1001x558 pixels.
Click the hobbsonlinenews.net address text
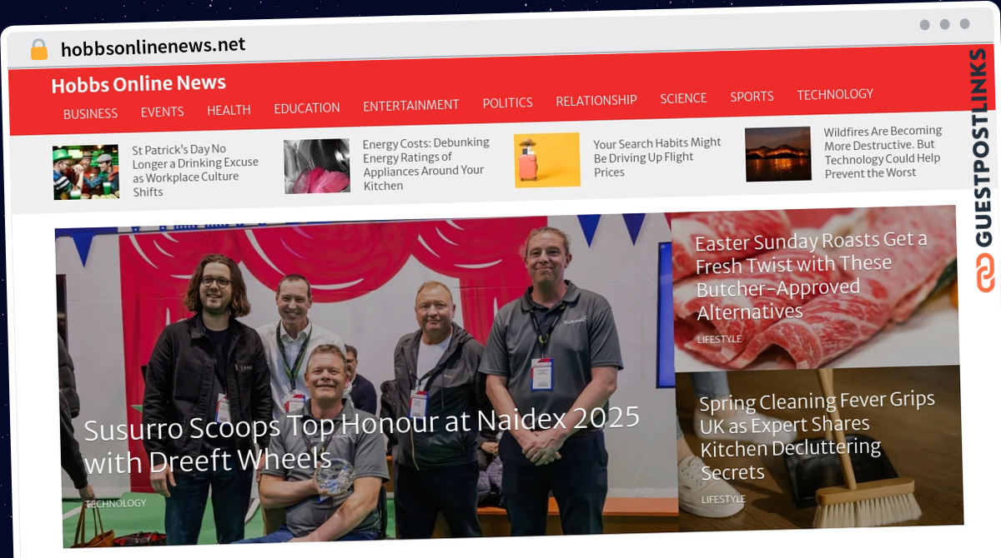point(153,47)
